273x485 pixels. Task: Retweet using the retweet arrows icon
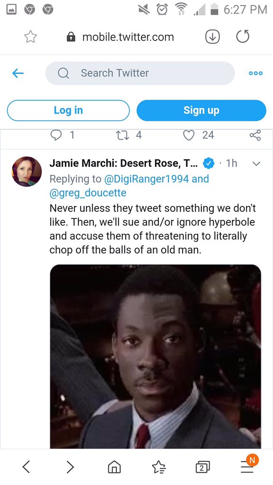[121, 135]
